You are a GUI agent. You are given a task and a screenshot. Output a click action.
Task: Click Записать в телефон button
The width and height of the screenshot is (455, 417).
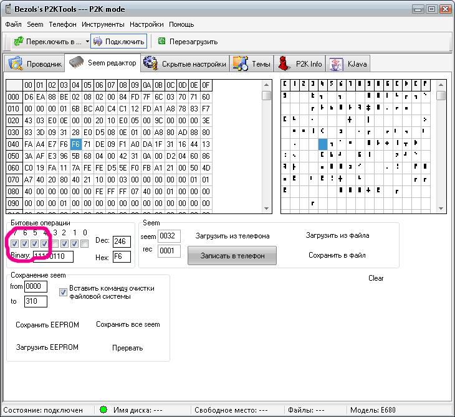(232, 256)
